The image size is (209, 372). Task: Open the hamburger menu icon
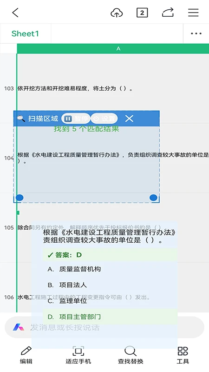point(193,13)
